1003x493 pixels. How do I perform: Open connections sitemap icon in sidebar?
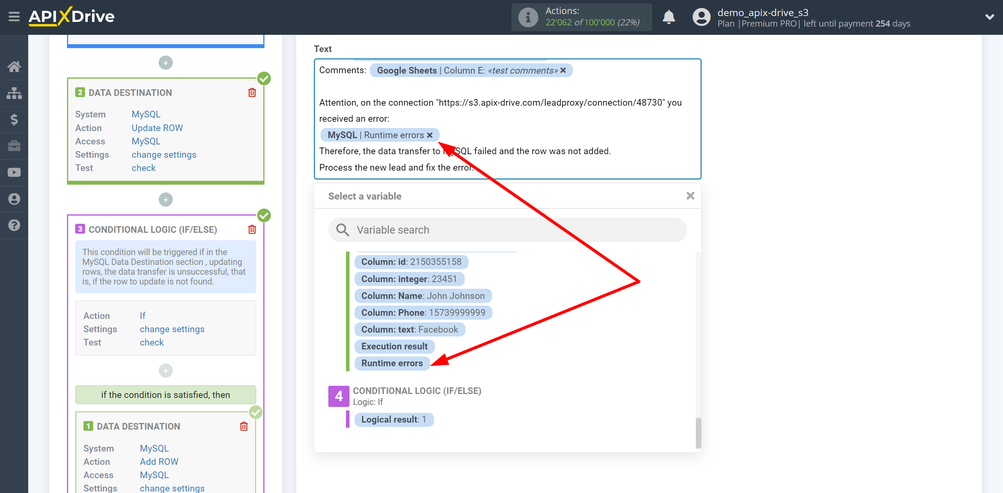pos(14,93)
